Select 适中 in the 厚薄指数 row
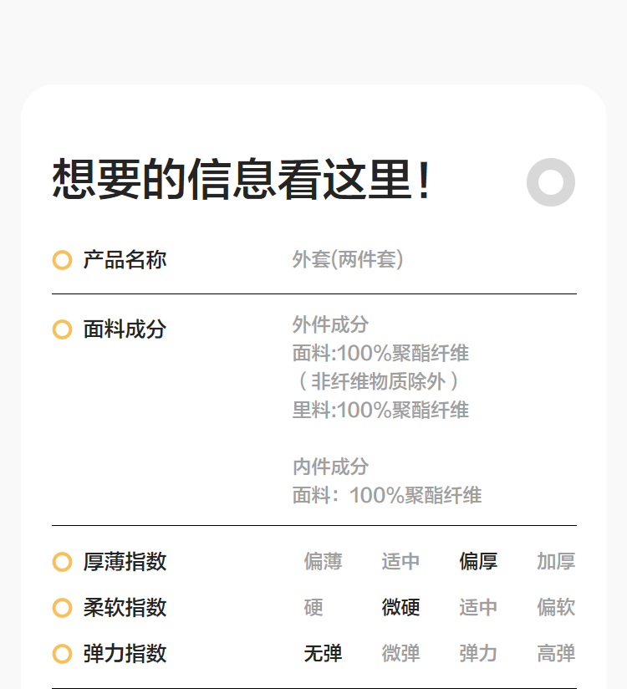This screenshot has height=689, width=627. (400, 562)
